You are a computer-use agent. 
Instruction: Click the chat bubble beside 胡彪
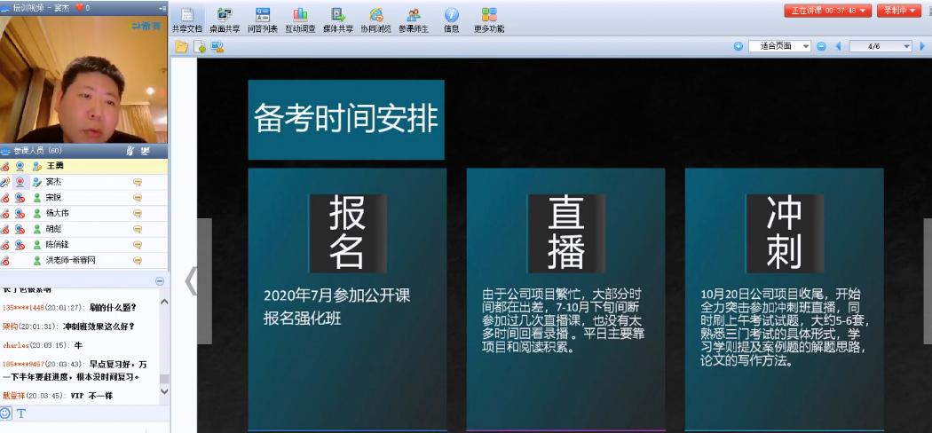tap(138, 229)
